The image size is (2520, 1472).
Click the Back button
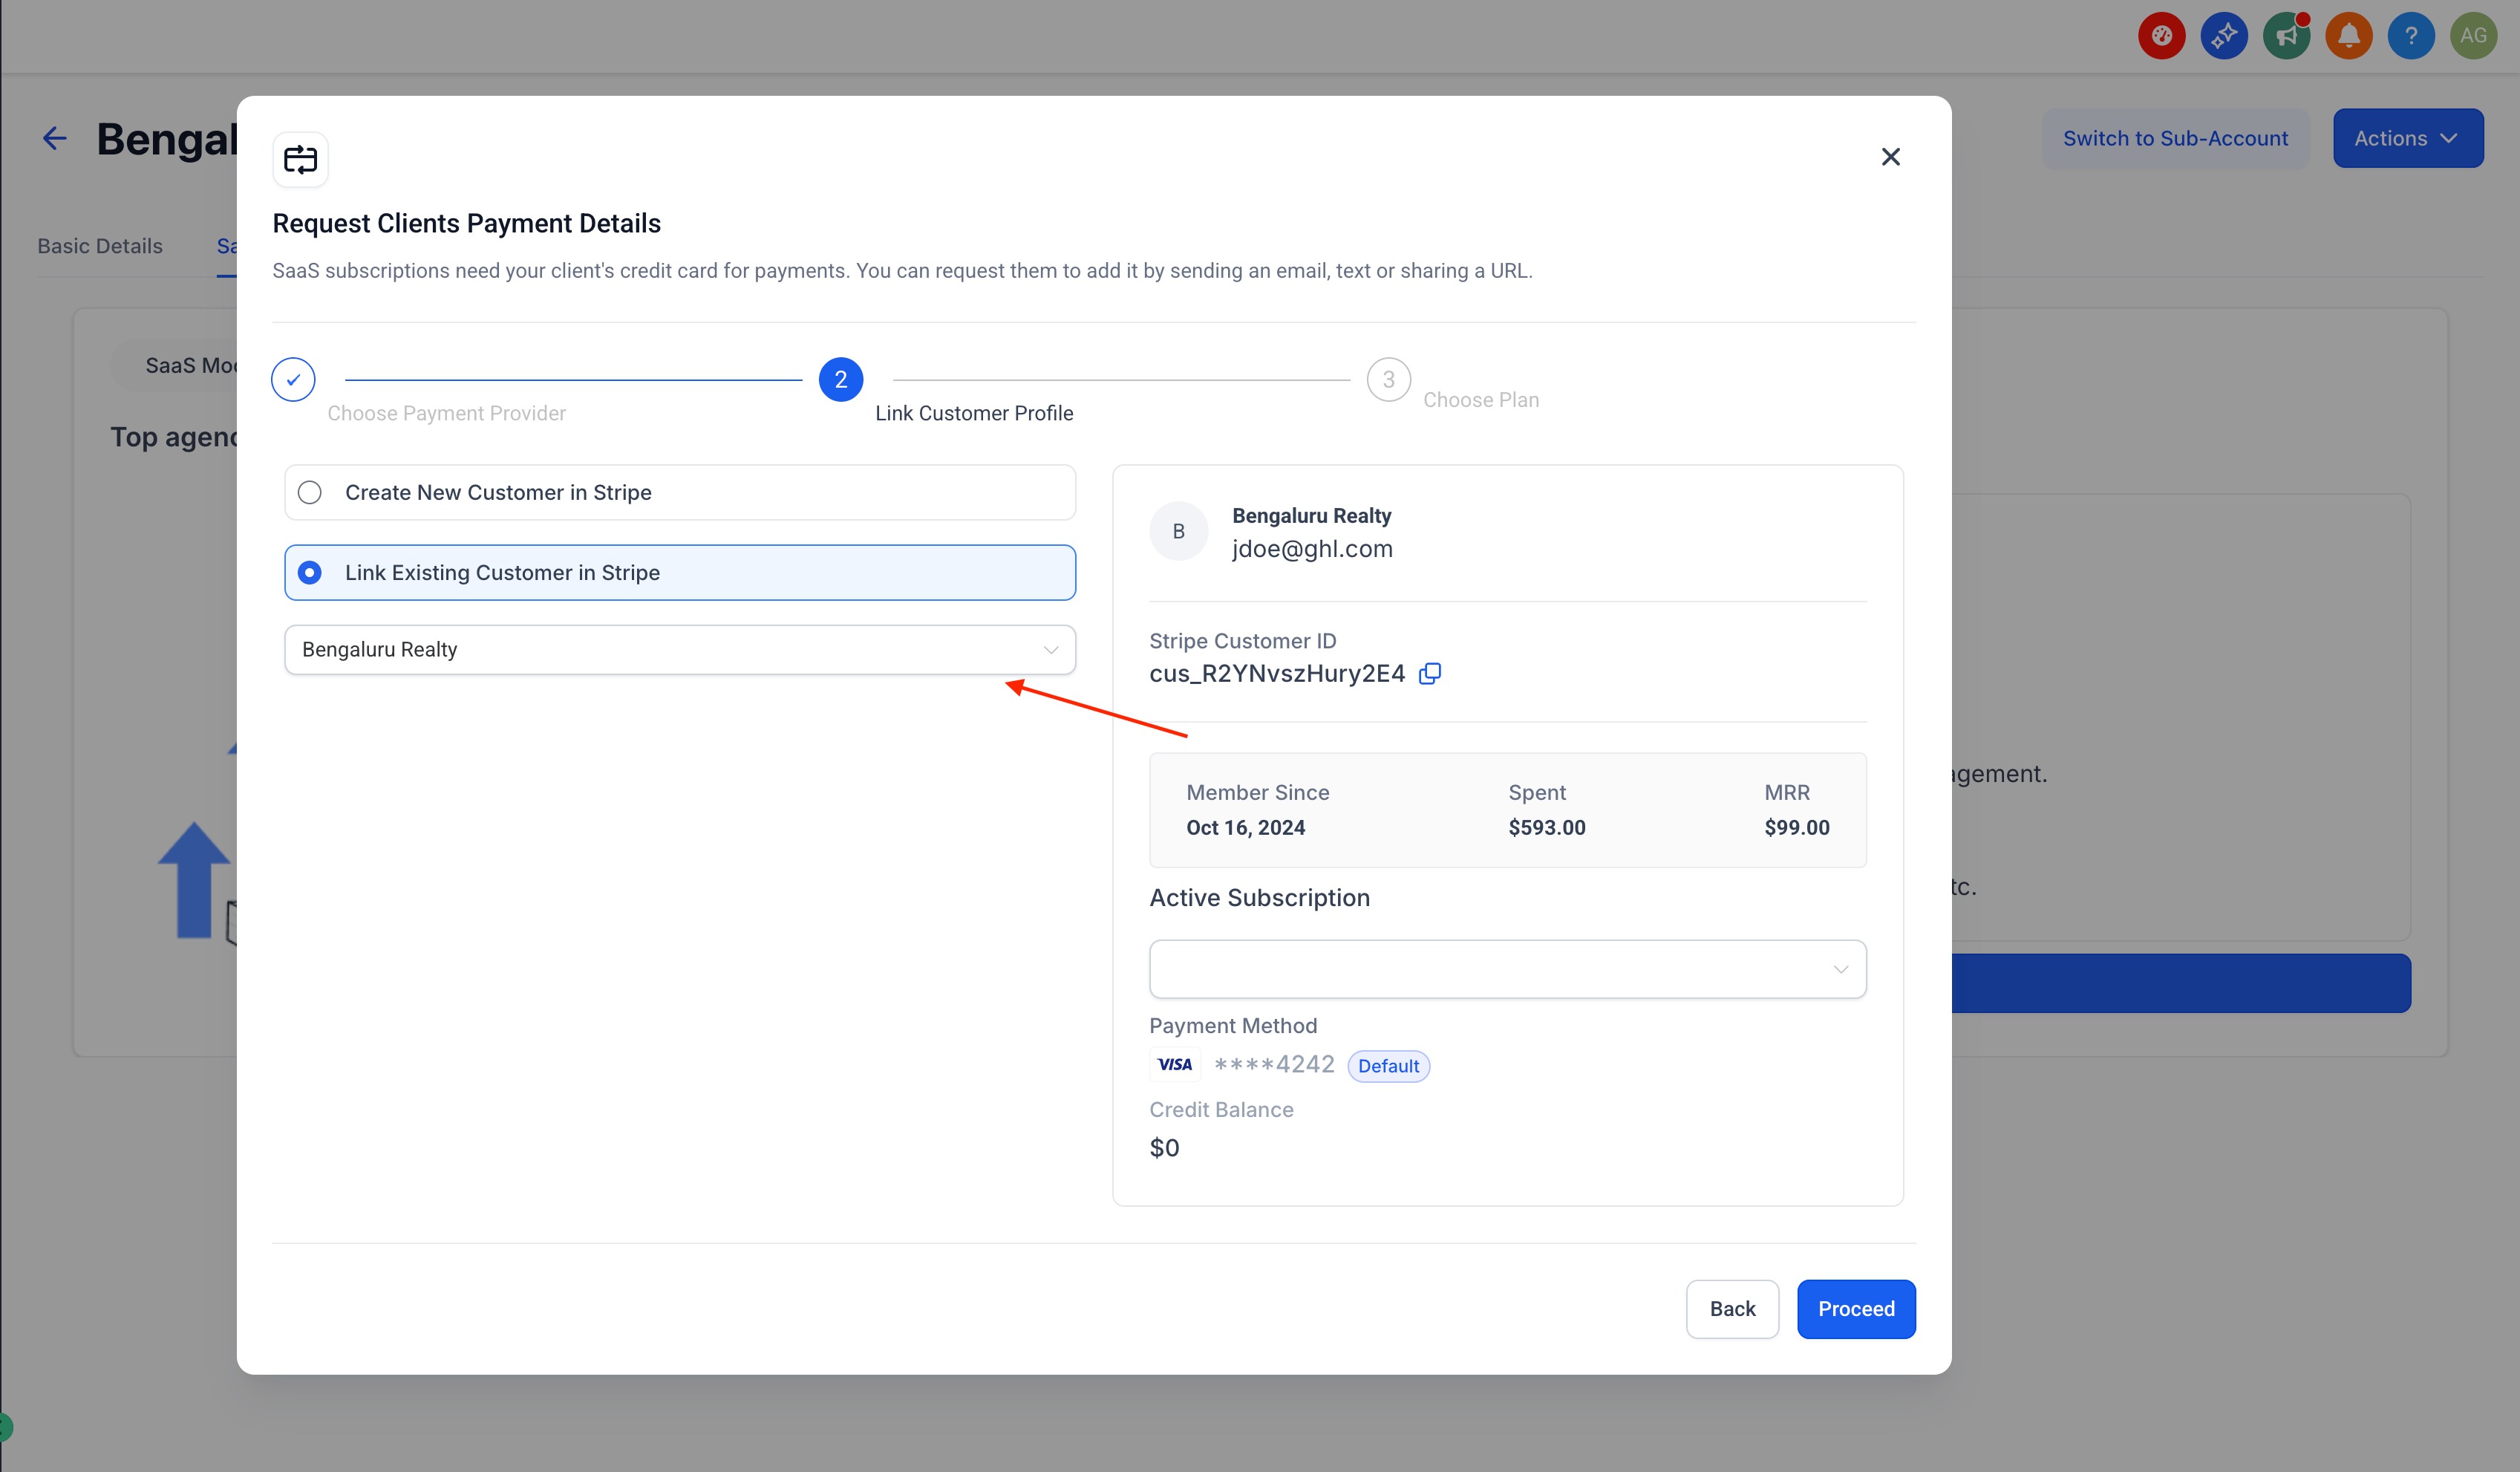tap(1731, 1308)
